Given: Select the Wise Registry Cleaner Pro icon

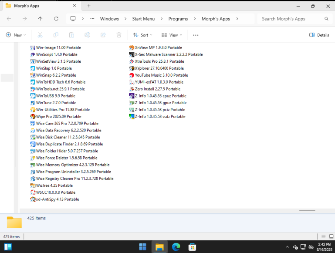Looking at the screenshot, I should (x=33, y=179).
